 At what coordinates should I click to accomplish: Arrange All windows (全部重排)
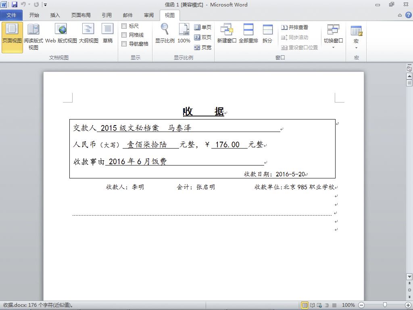tap(248, 34)
